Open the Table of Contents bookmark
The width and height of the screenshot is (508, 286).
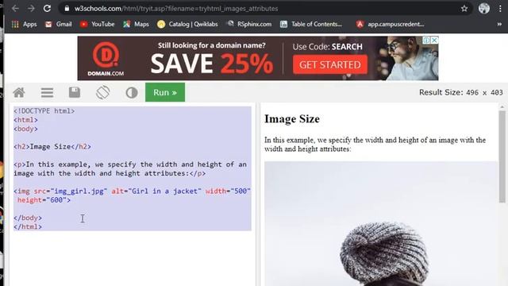pos(311,24)
